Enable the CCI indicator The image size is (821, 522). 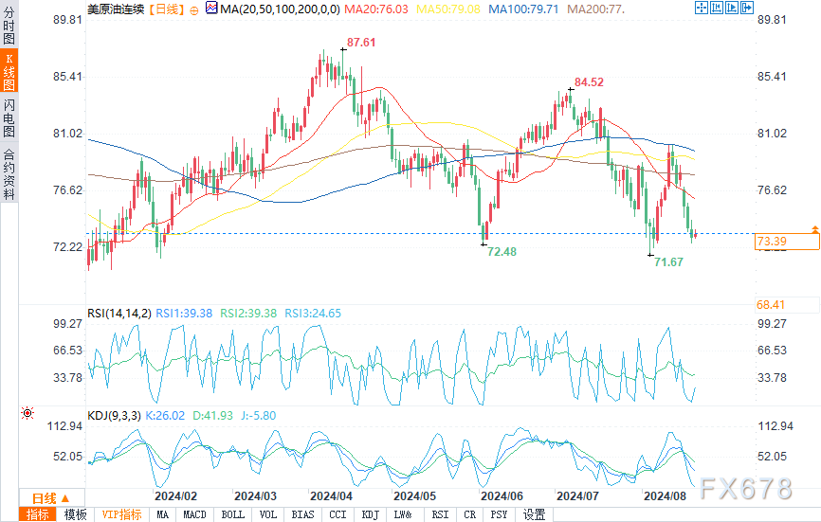pos(338,514)
